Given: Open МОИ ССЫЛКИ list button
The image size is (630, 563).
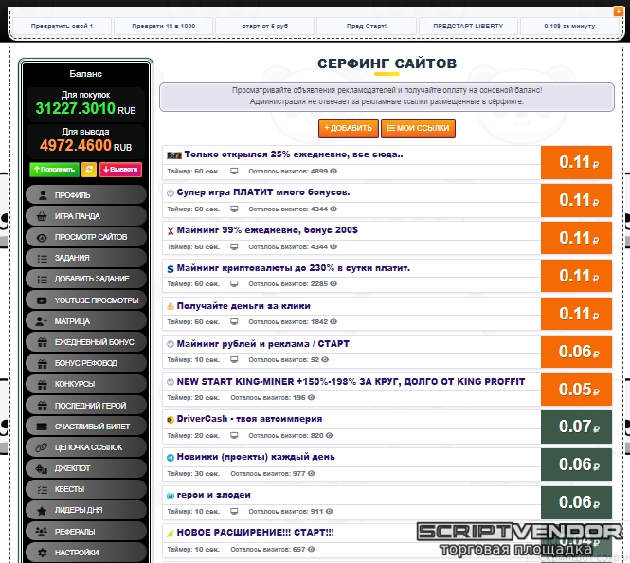Looking at the screenshot, I should click(418, 128).
